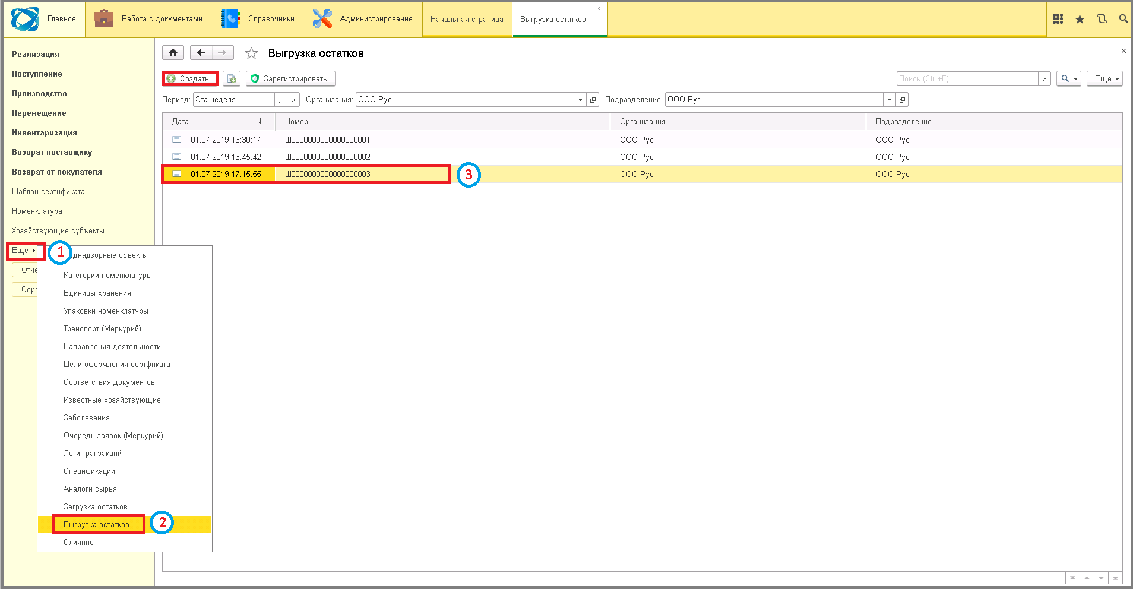Add page to favorites with star icon
1133x589 pixels.
coord(251,53)
